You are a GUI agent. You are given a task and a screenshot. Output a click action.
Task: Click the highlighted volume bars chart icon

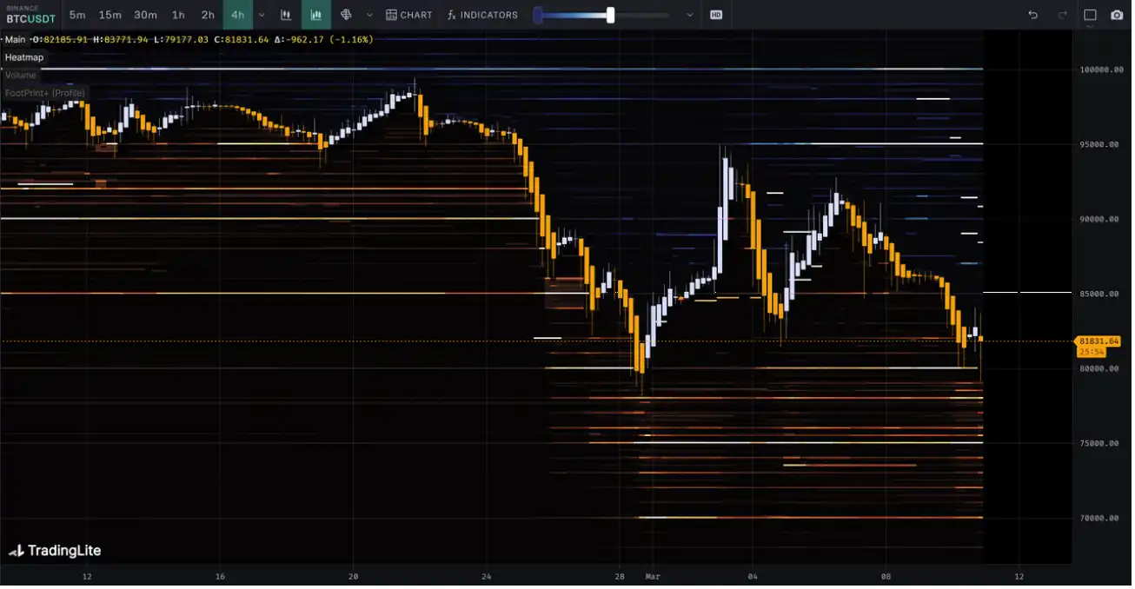tap(316, 15)
